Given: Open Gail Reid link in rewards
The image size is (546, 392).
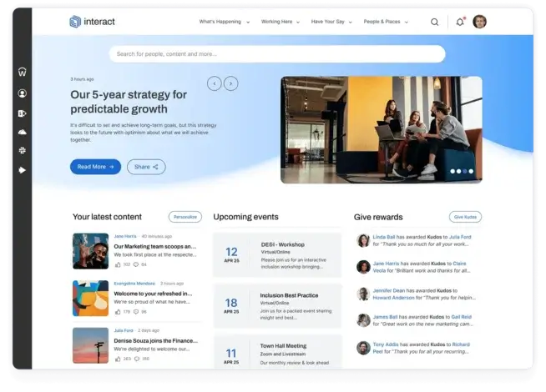Looking at the screenshot, I should coord(461,317).
